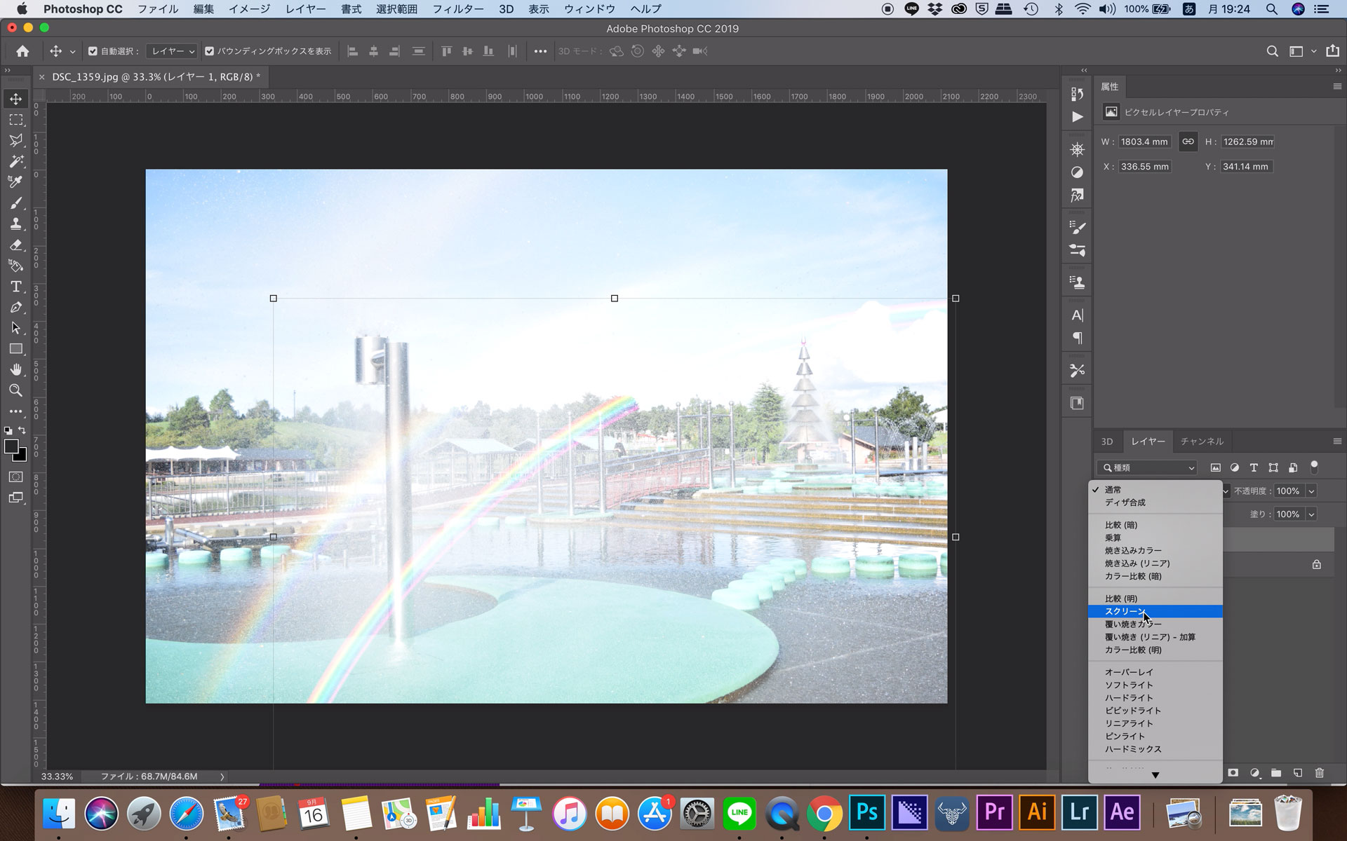Screen dimensions: 1347x841
Task: Filter layers by pixel layers
Action: pyautogui.click(x=1215, y=467)
